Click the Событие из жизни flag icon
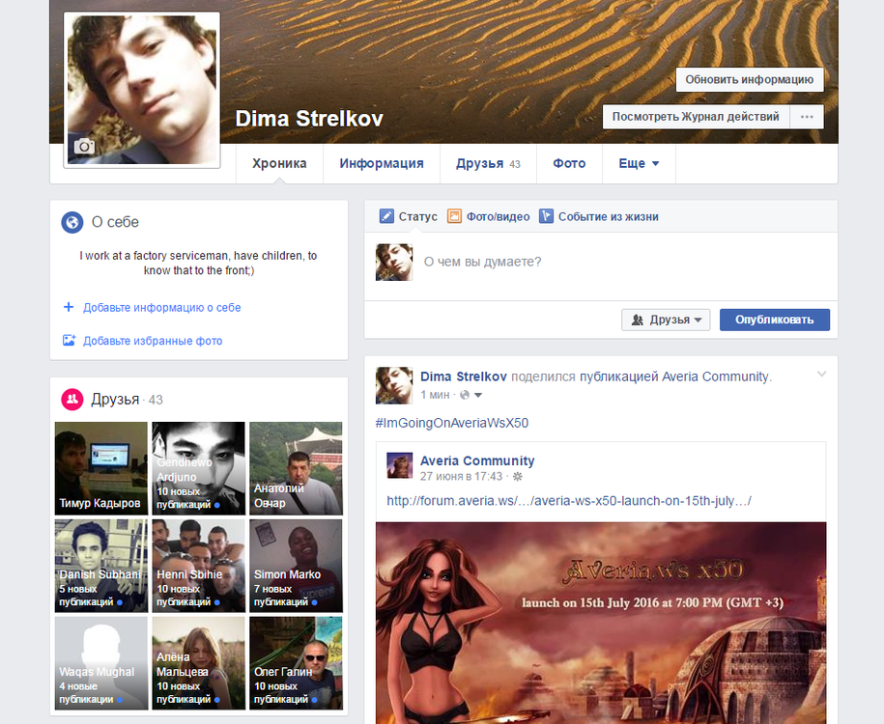 (546, 217)
